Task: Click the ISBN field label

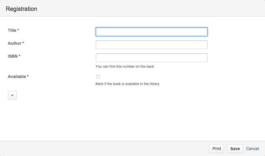Action: [13, 56]
